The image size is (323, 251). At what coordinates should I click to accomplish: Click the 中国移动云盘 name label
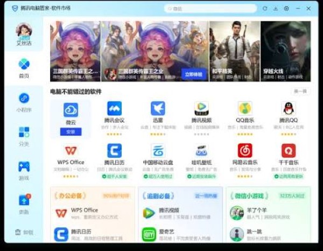point(158,163)
